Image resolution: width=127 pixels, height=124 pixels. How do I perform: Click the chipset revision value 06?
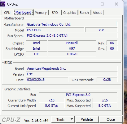tap(112, 43)
